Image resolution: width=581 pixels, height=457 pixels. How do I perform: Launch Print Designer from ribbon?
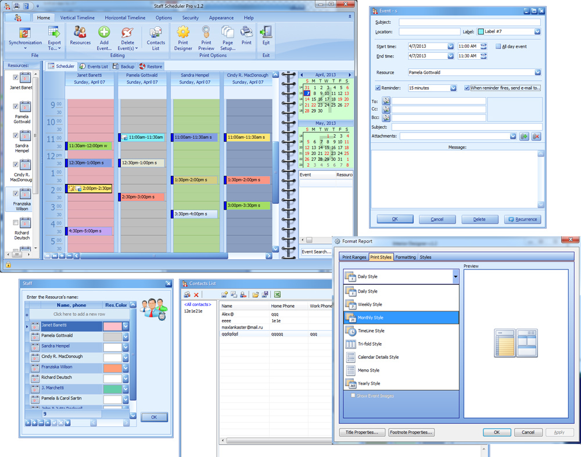(183, 33)
